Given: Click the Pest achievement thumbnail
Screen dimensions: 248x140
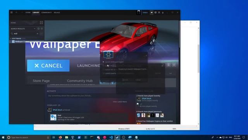Looking at the screenshot, I should [x=53, y=117].
